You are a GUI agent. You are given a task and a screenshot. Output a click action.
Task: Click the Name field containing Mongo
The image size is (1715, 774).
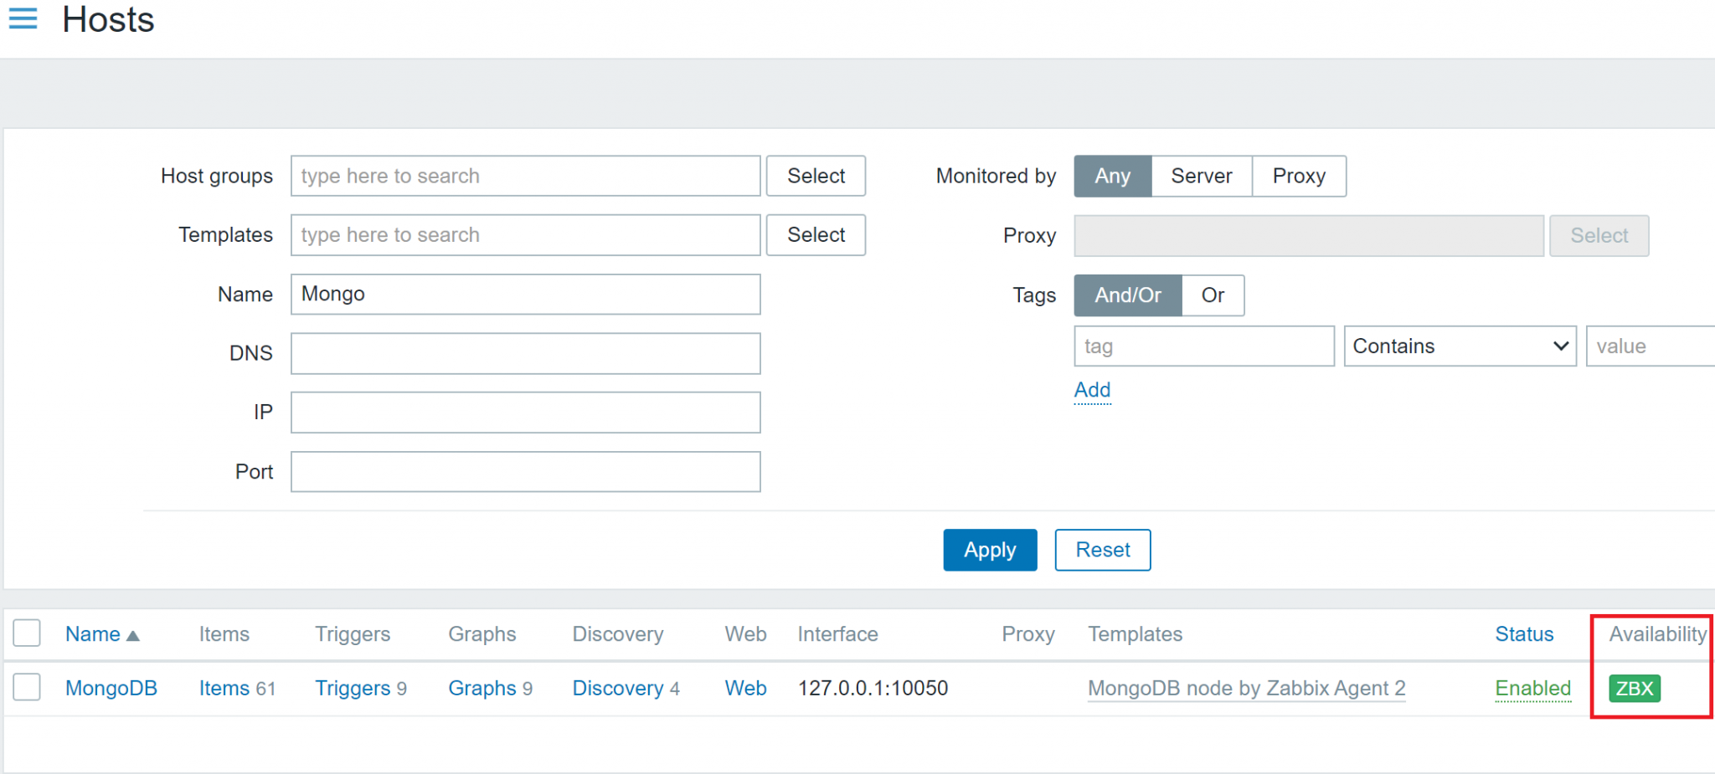click(525, 294)
